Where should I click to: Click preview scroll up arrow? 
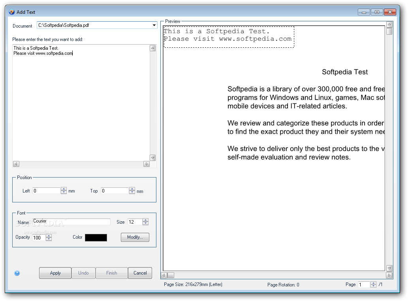click(389, 24)
